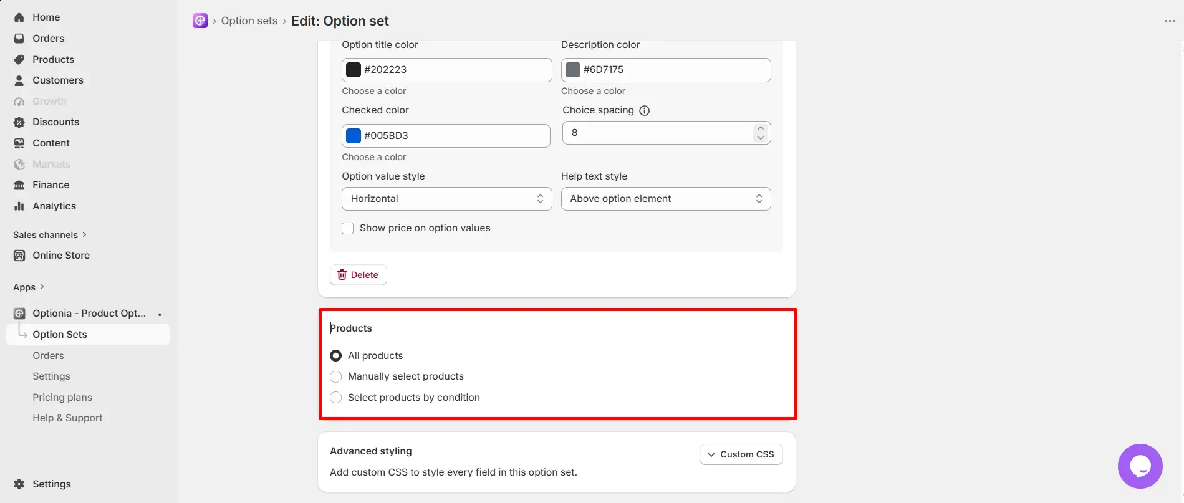Viewport: 1184px width, 503px height.
Task: Click the three-dot more options icon
Action: 1170,21
